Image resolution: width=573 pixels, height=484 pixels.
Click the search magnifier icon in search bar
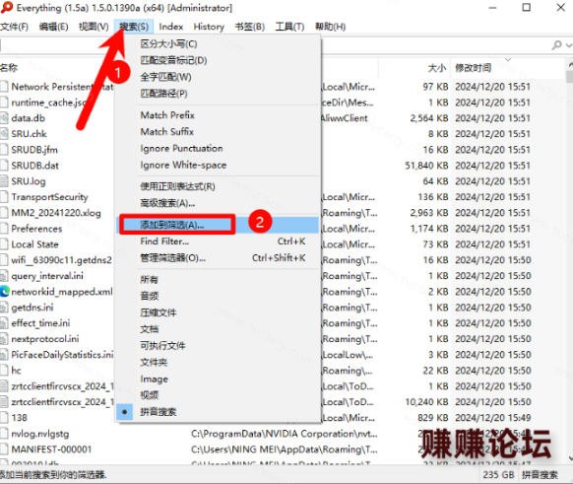(557, 45)
